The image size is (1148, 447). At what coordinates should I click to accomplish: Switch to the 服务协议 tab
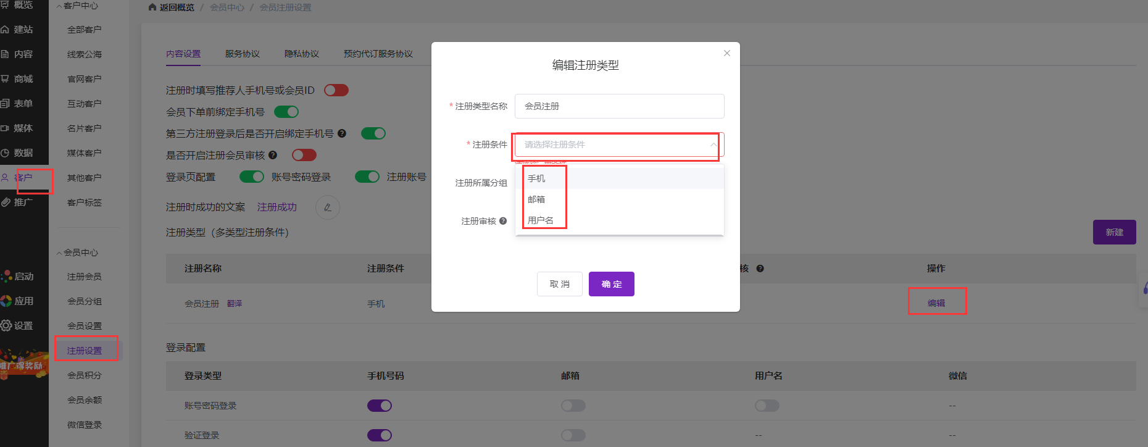pos(243,54)
